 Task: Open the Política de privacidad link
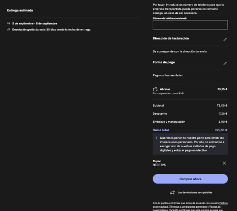click(190, 205)
